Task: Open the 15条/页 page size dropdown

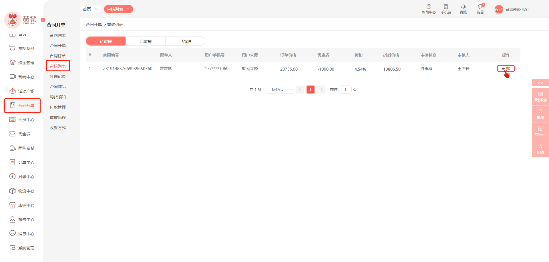Action: (x=280, y=90)
